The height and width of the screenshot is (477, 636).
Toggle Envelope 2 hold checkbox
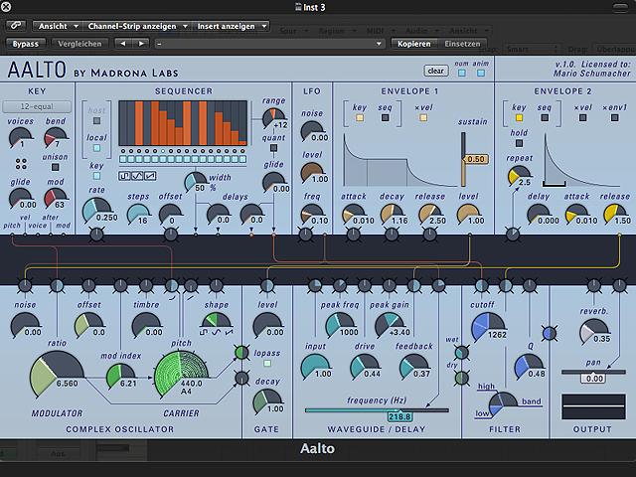pos(519,143)
